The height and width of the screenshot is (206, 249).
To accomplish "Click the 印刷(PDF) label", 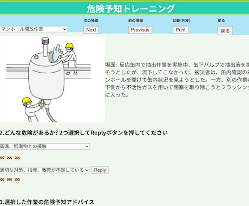I will pos(182,21).
